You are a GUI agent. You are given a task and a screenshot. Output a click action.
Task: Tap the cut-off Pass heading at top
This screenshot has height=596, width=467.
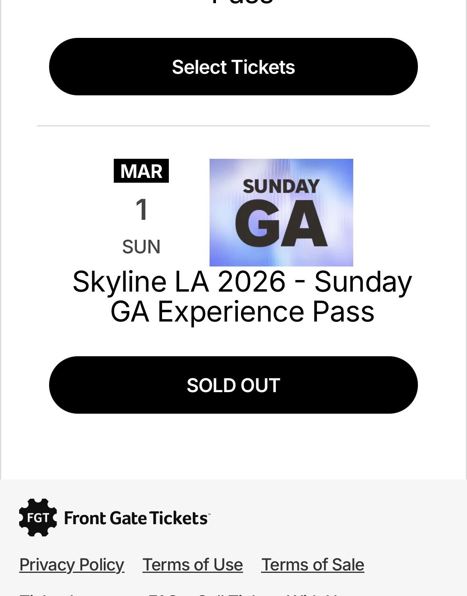(242, 2)
